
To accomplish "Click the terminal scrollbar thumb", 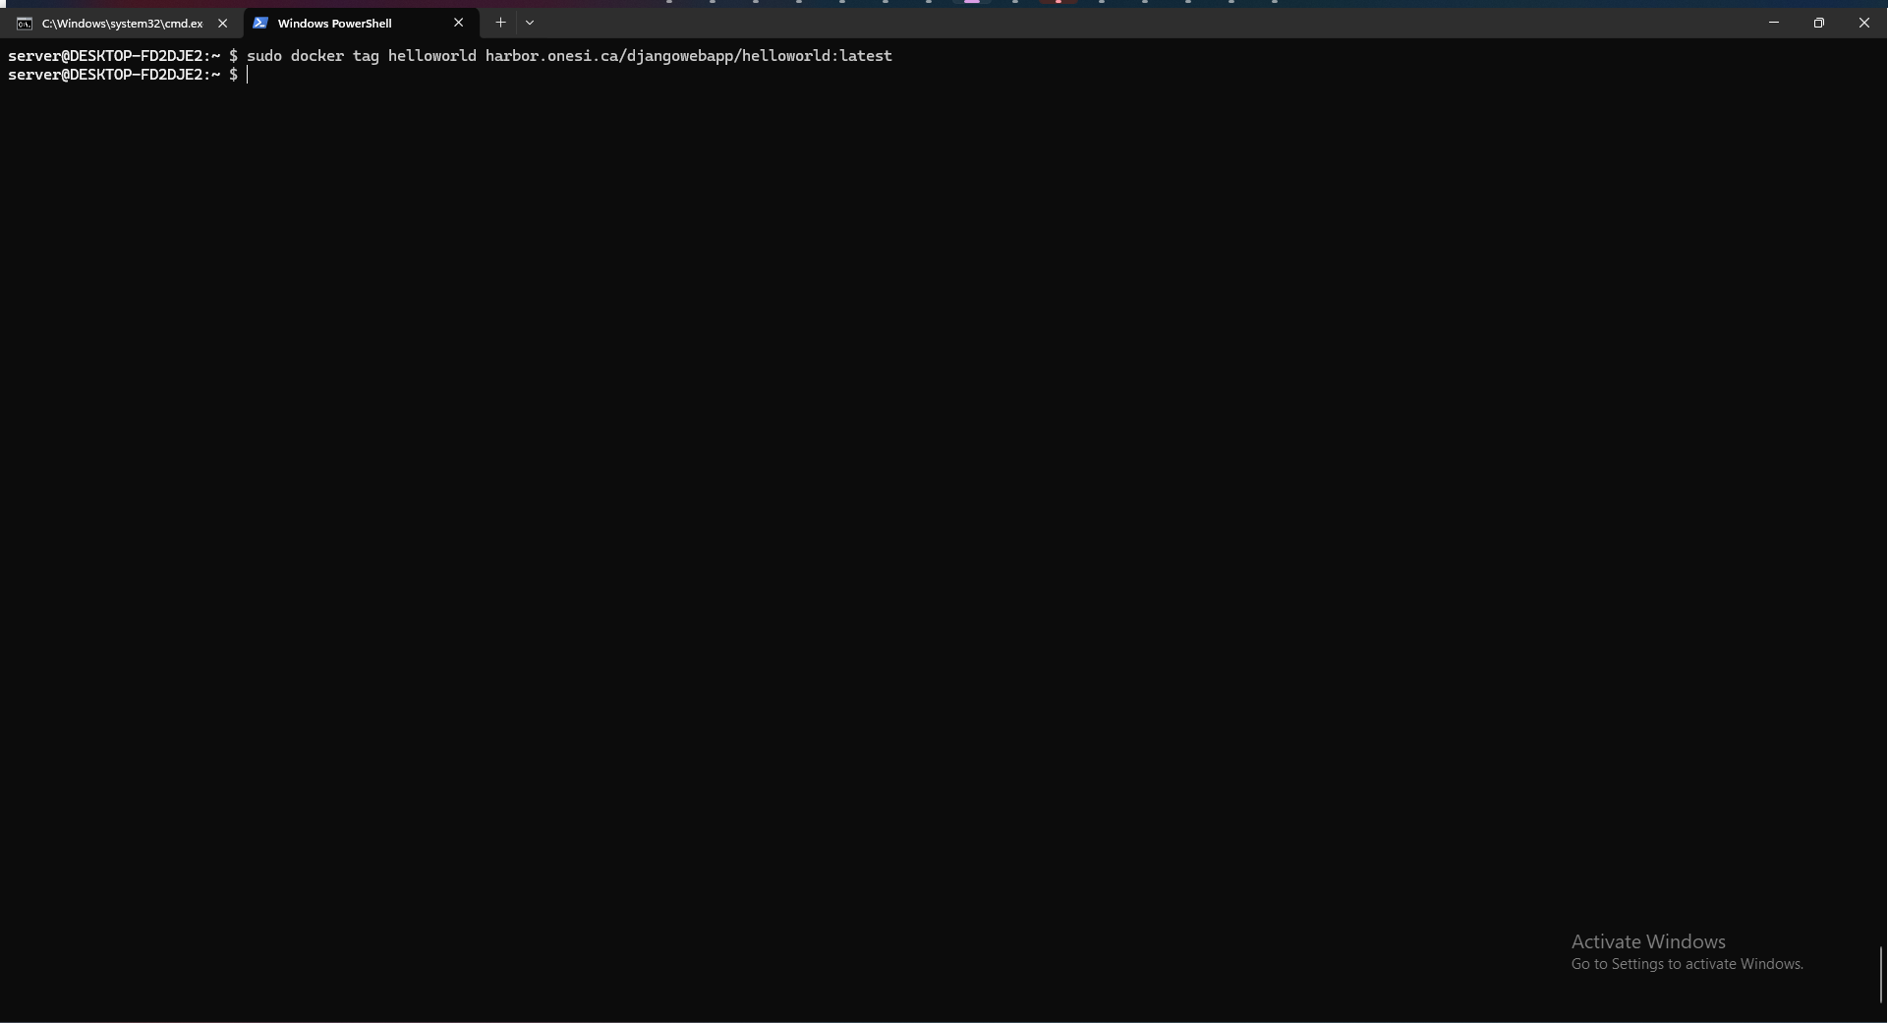I will pyautogui.click(x=1880, y=975).
